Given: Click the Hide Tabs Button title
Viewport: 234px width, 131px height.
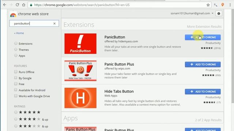Looking at the screenshot, I should coord(119,91).
